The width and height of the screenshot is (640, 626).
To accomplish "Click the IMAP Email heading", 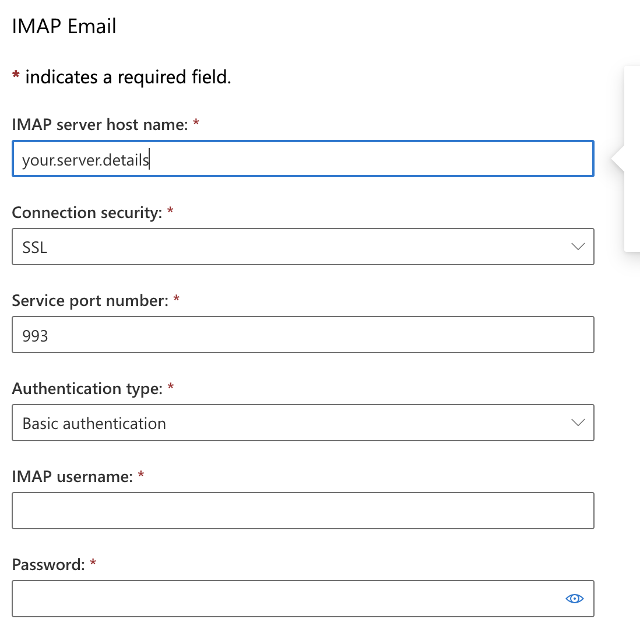I will pyautogui.click(x=64, y=26).
